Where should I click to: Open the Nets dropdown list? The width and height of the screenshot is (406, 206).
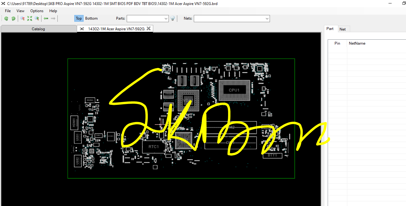click(267, 18)
